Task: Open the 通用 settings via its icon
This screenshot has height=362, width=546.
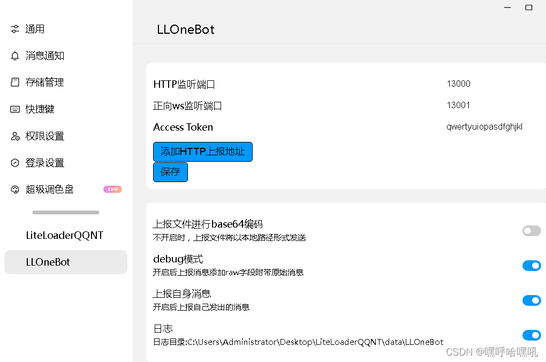Action: [x=14, y=29]
